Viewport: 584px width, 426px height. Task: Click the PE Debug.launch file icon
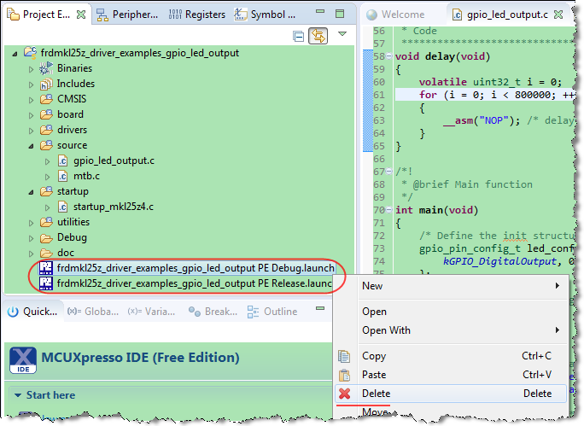46,268
